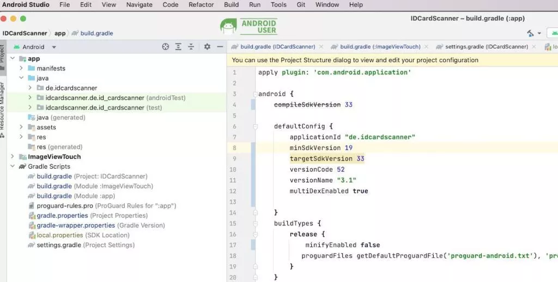
Task: Open the Help menu
Action: point(356,4)
